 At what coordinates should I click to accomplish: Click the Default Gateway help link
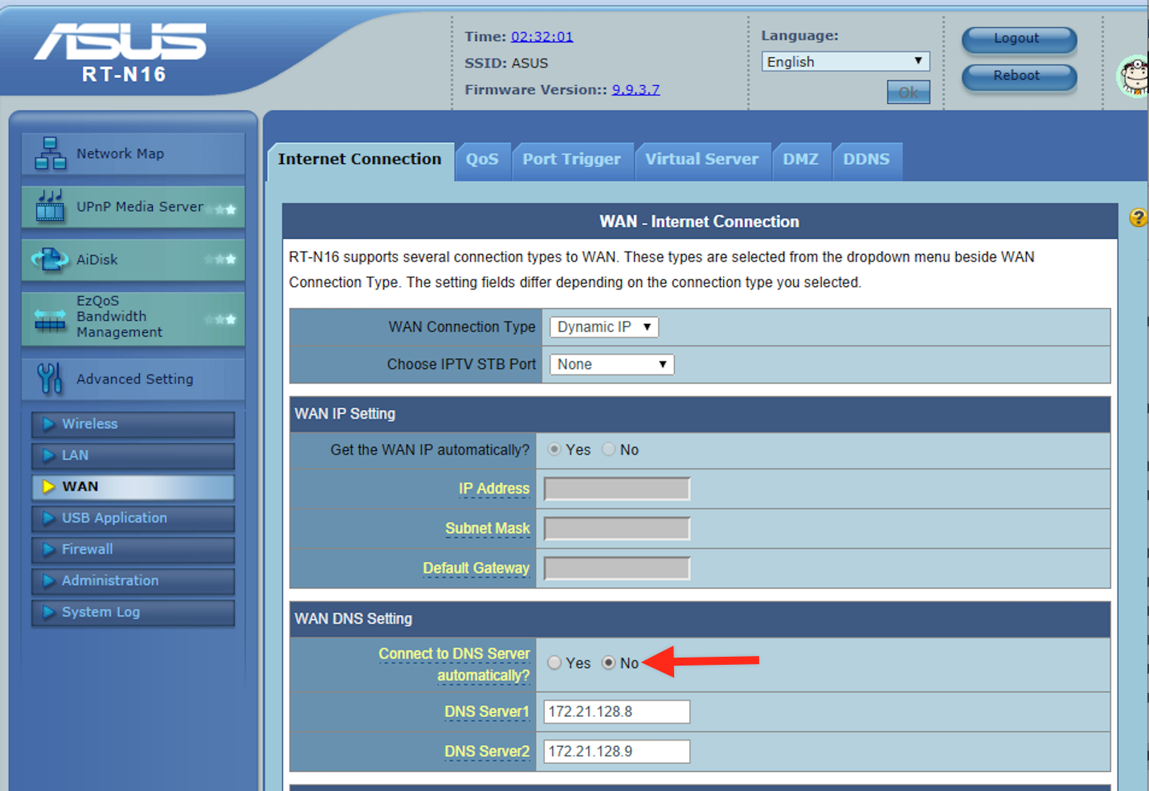(476, 568)
